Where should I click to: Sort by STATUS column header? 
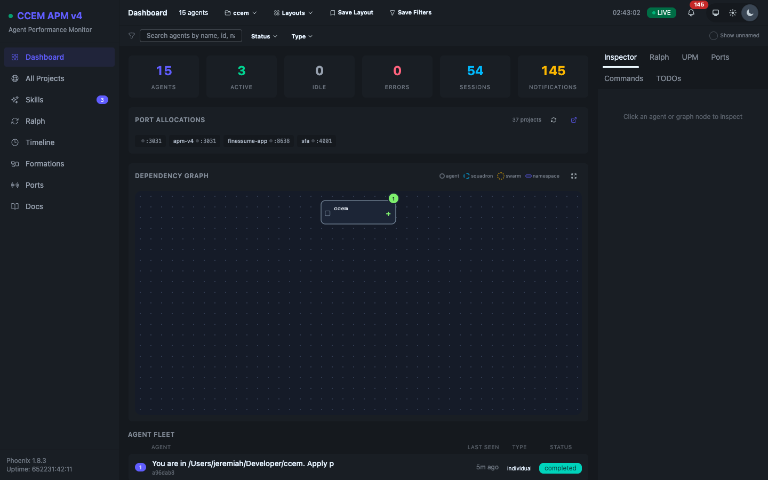coord(561,447)
